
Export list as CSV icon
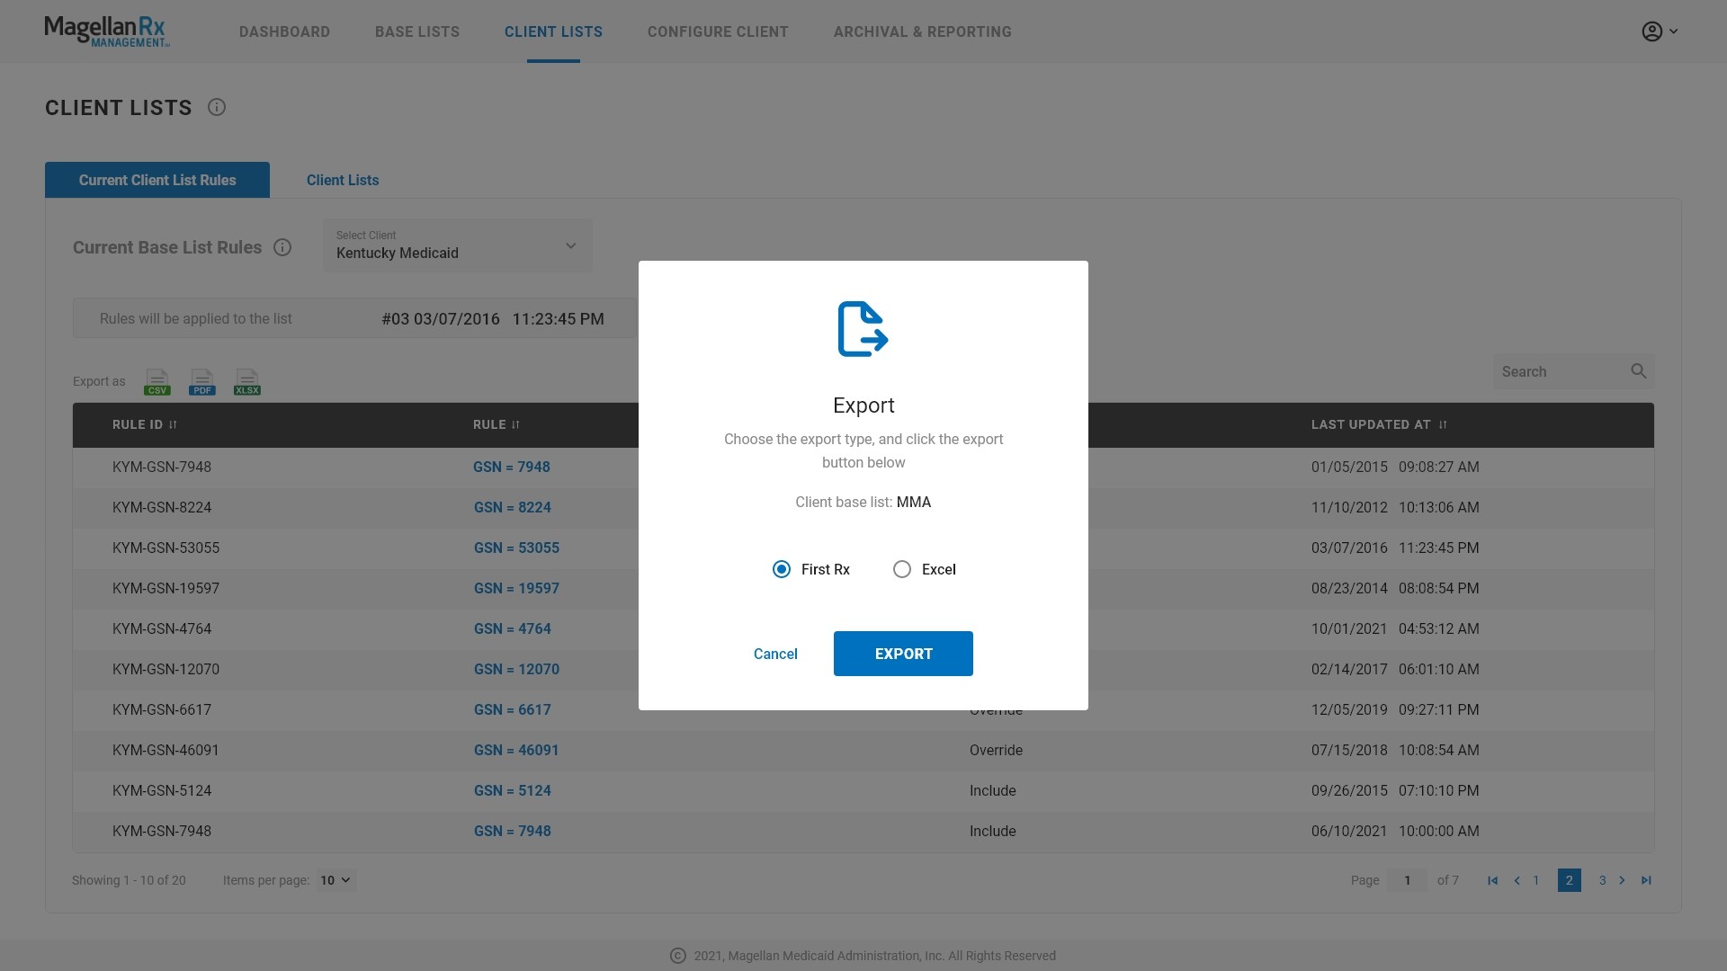pos(157,382)
